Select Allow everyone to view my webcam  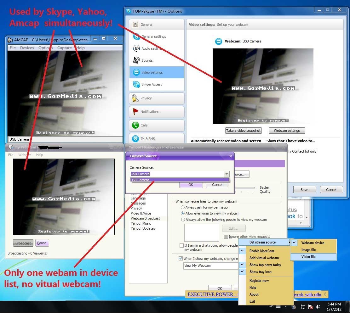(183, 213)
